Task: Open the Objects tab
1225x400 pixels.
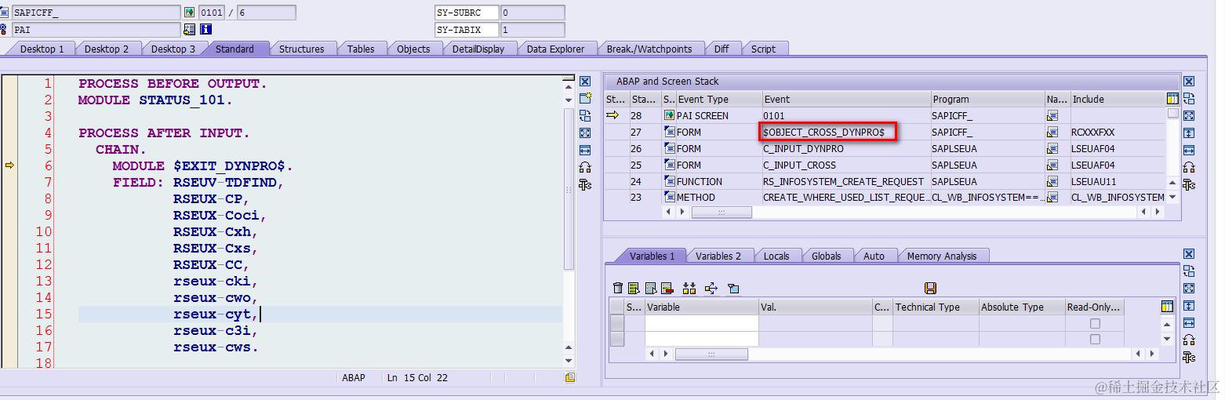Action: 413,49
